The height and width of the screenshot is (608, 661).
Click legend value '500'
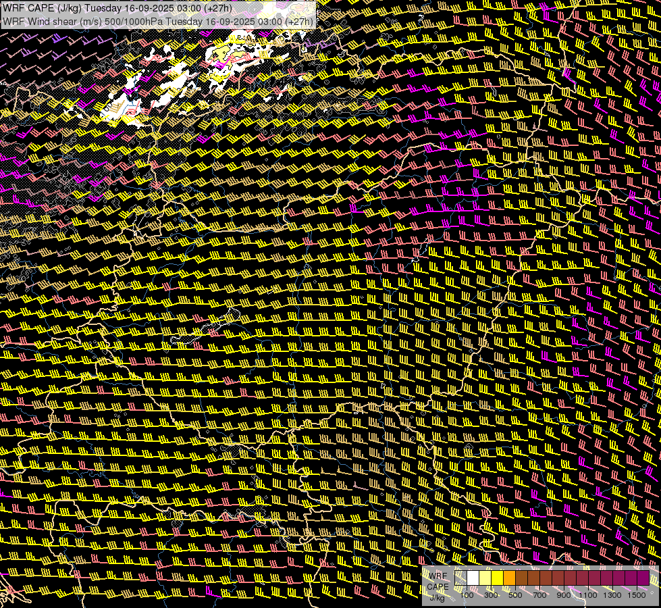515,595
